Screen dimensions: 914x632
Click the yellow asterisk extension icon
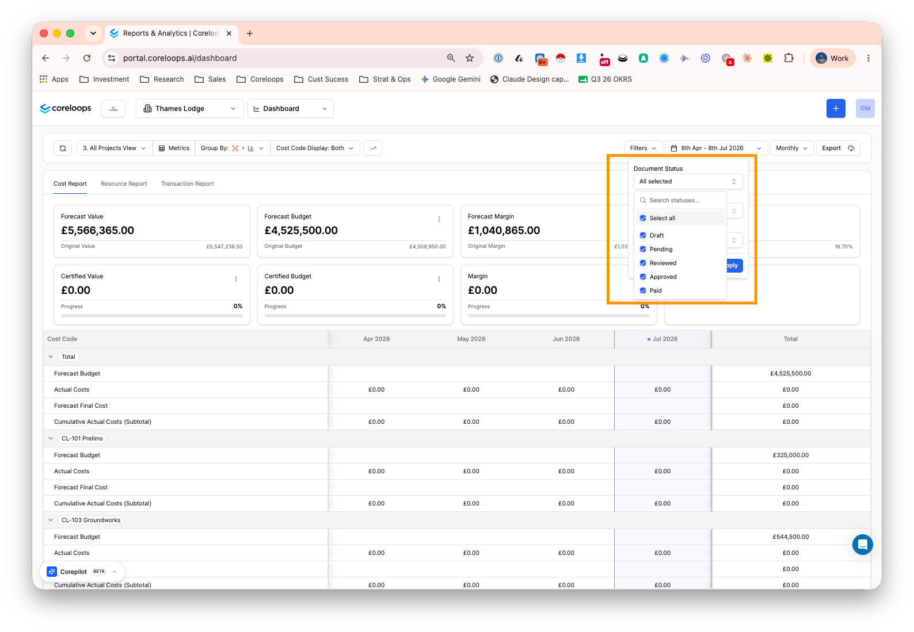[x=768, y=58]
